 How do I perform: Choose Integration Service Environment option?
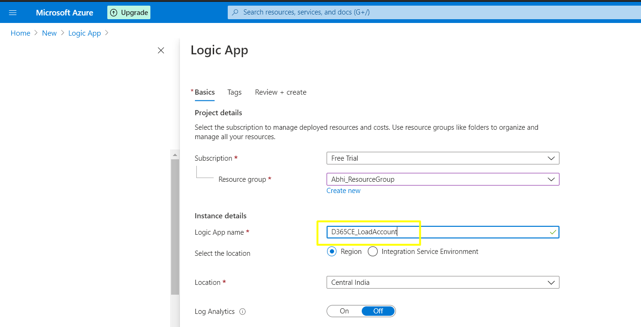(373, 252)
